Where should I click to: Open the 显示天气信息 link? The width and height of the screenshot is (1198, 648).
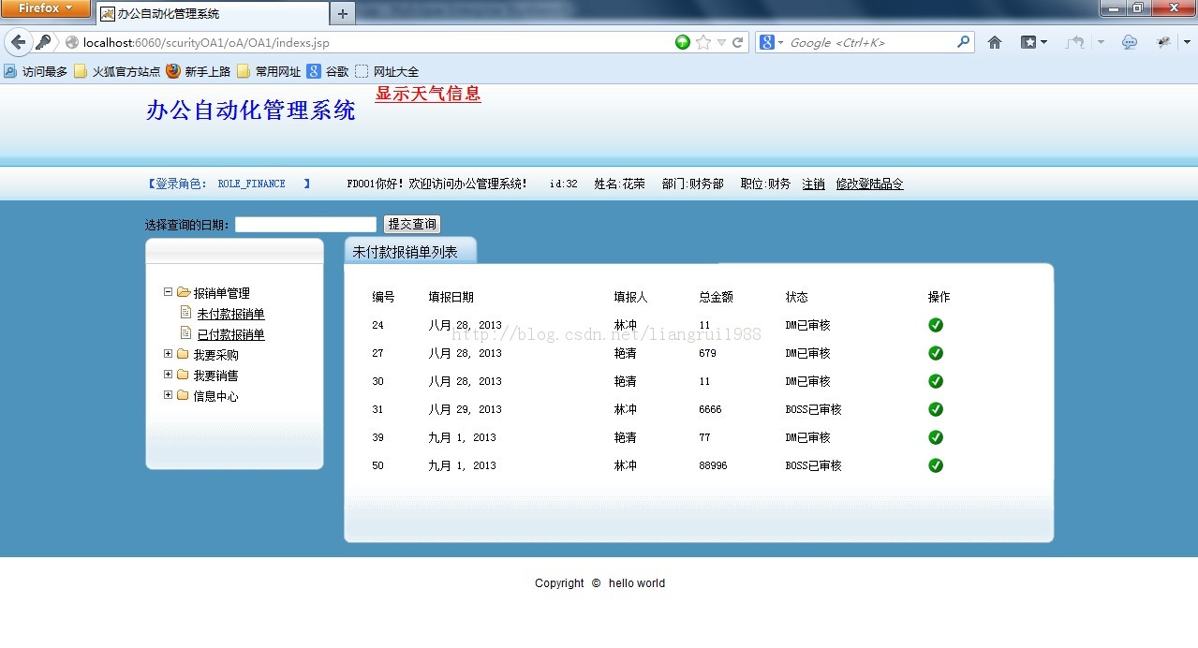tap(427, 93)
